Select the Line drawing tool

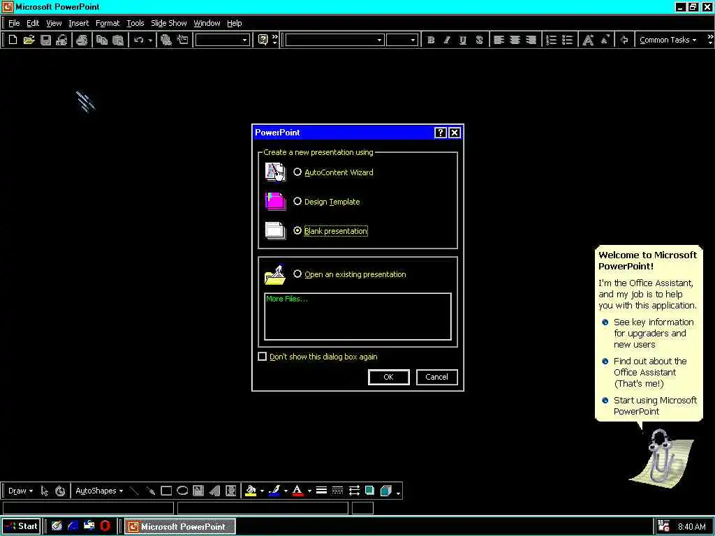point(134,491)
